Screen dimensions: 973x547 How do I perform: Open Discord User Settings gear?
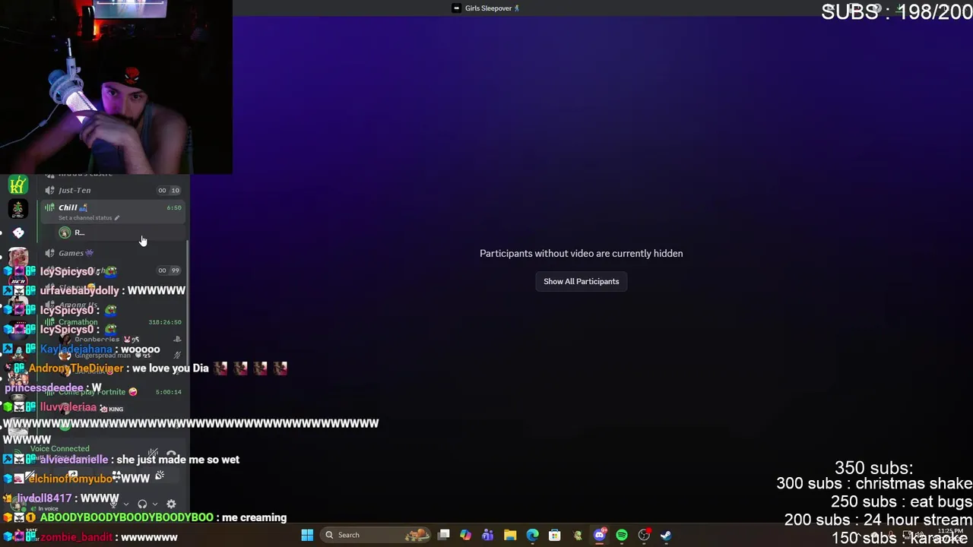coord(171,504)
